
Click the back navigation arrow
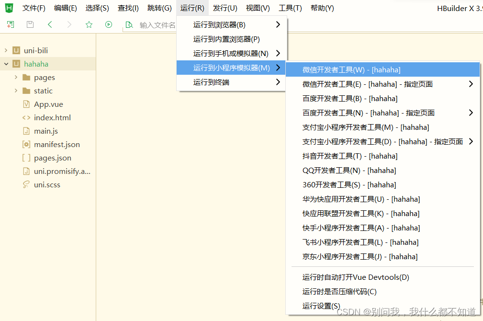coord(50,24)
